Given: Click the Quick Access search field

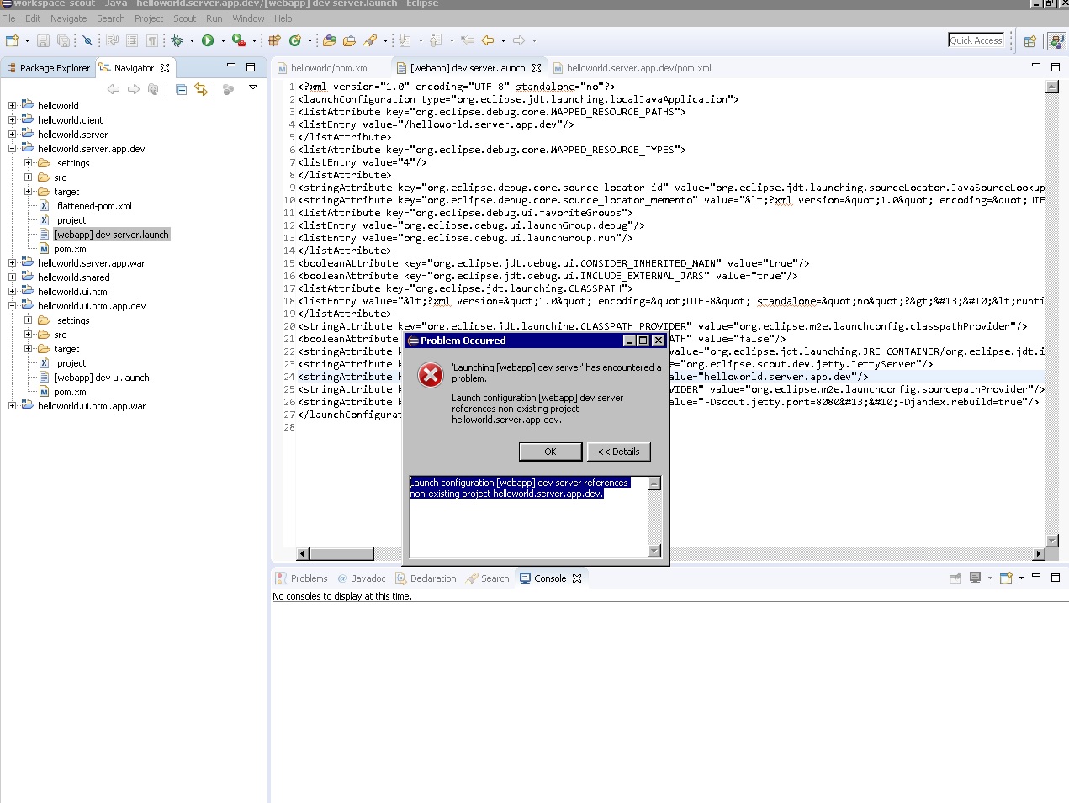Looking at the screenshot, I should [976, 40].
